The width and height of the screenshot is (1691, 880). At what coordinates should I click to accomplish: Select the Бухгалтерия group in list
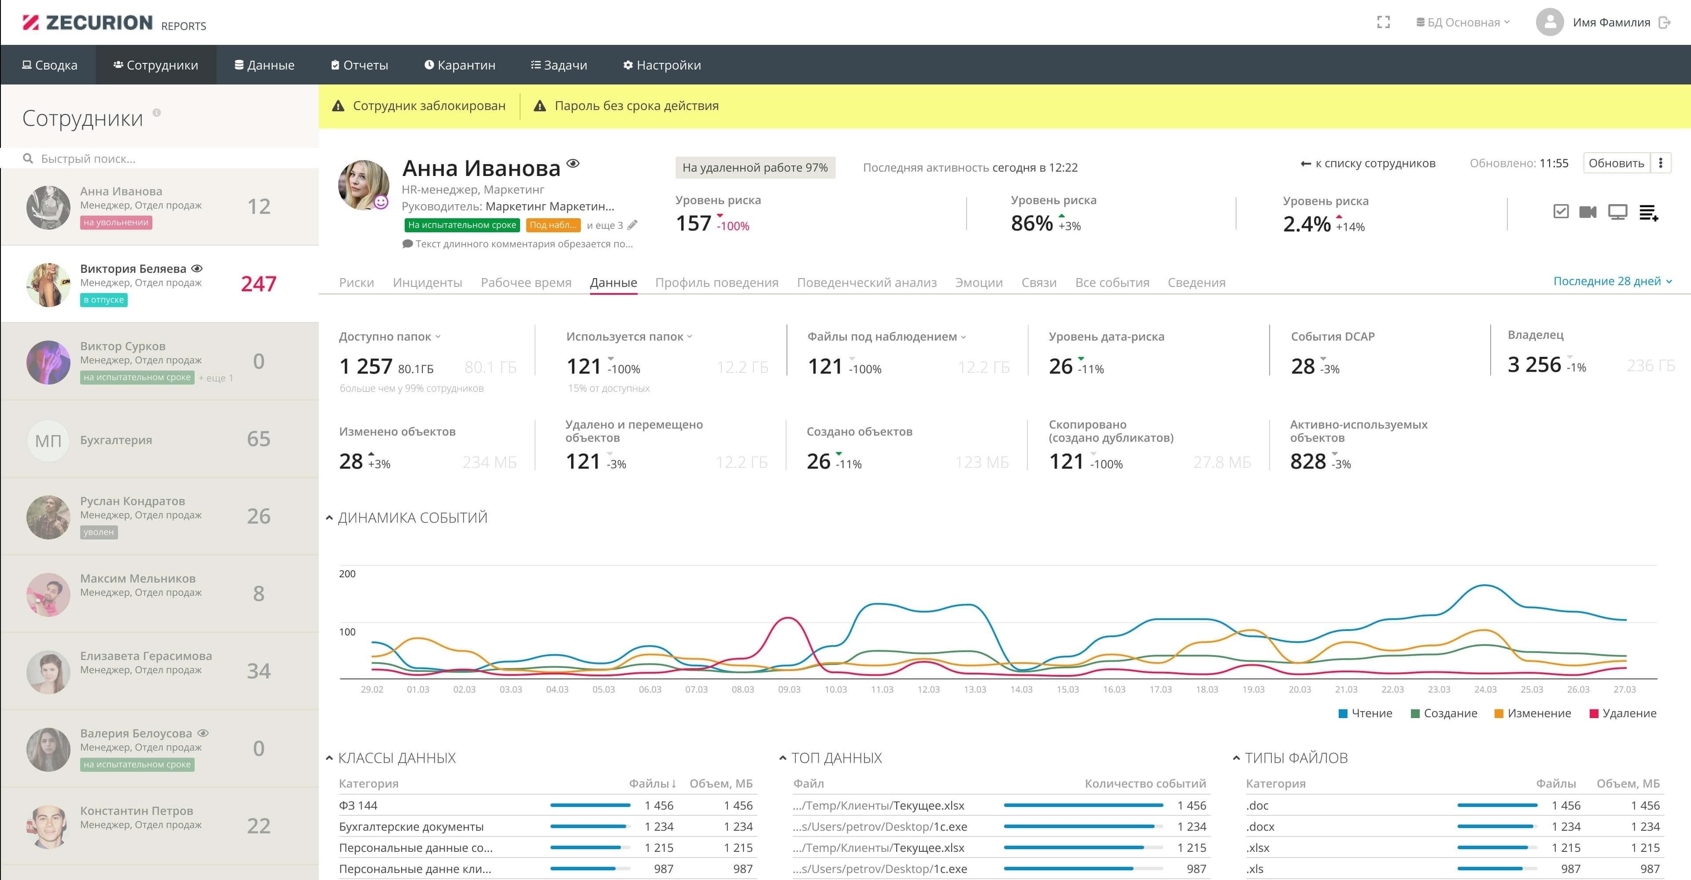click(159, 440)
